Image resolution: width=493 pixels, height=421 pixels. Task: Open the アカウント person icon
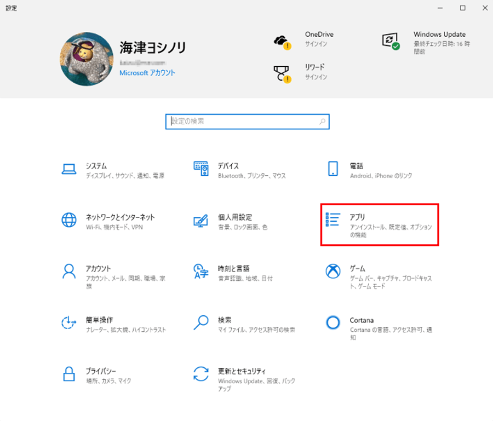tap(69, 272)
